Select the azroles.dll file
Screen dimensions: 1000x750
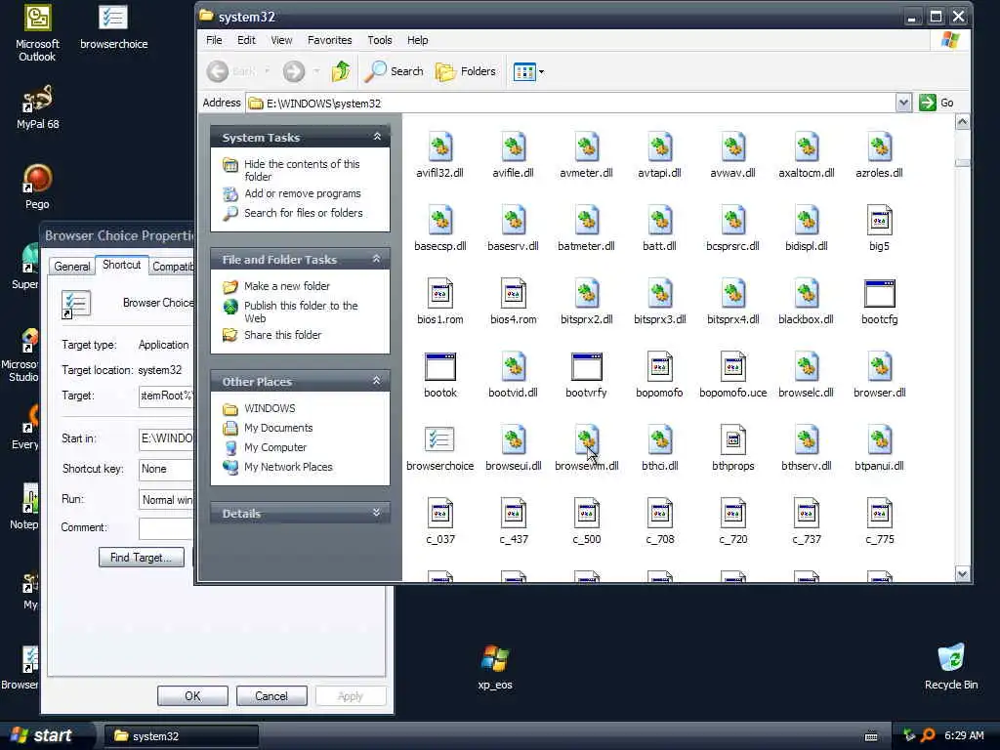click(879, 155)
